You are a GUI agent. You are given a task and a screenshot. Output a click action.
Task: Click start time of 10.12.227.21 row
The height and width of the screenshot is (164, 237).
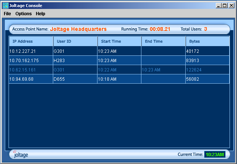click(107, 51)
